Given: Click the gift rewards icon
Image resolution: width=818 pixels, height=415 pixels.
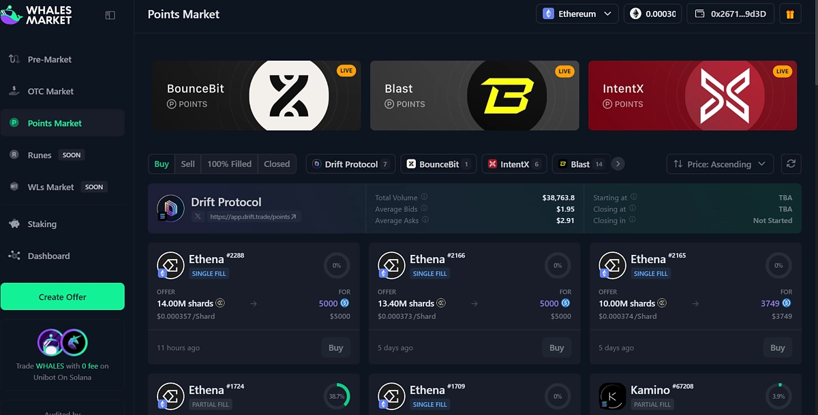Looking at the screenshot, I should (x=790, y=14).
